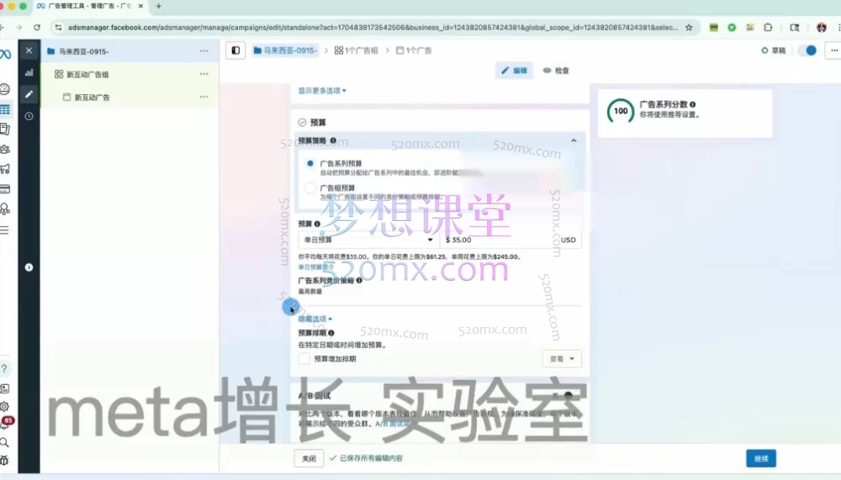Screen dimensions: 841x480
Task: Select 广告系列预算 radio button
Action: tap(310, 164)
